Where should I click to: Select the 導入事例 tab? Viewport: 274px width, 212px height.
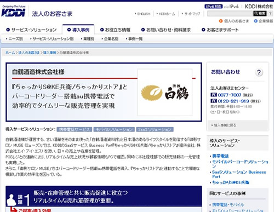click(78, 30)
